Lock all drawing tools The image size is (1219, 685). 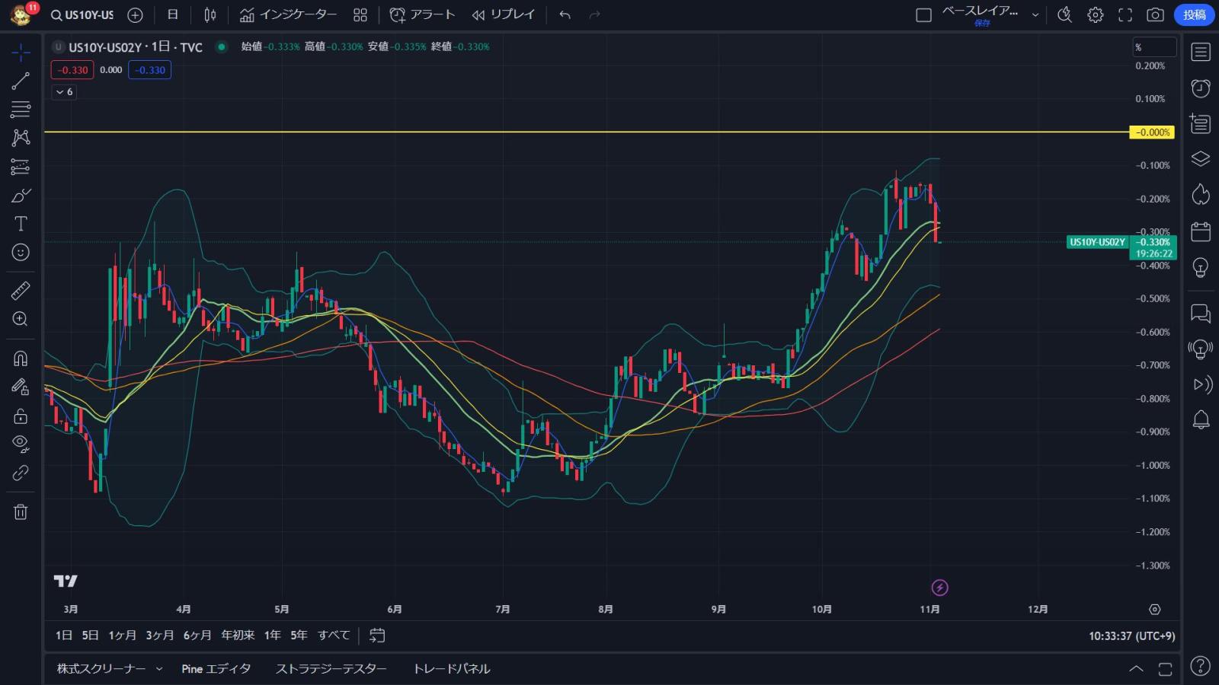tap(21, 416)
